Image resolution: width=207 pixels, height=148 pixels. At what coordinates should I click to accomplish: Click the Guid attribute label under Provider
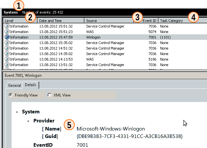50,136
